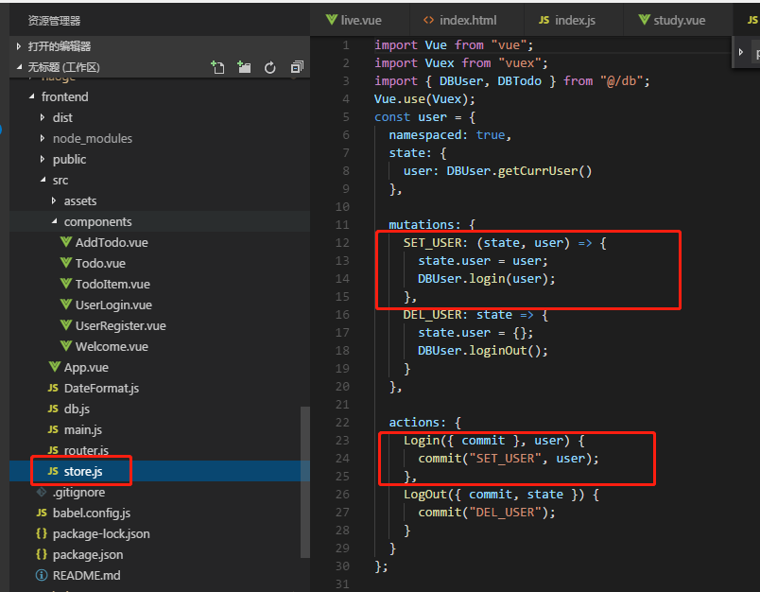This screenshot has height=592, width=760.
Task: Open README.md from the explorer
Action: pyautogui.click(x=86, y=575)
